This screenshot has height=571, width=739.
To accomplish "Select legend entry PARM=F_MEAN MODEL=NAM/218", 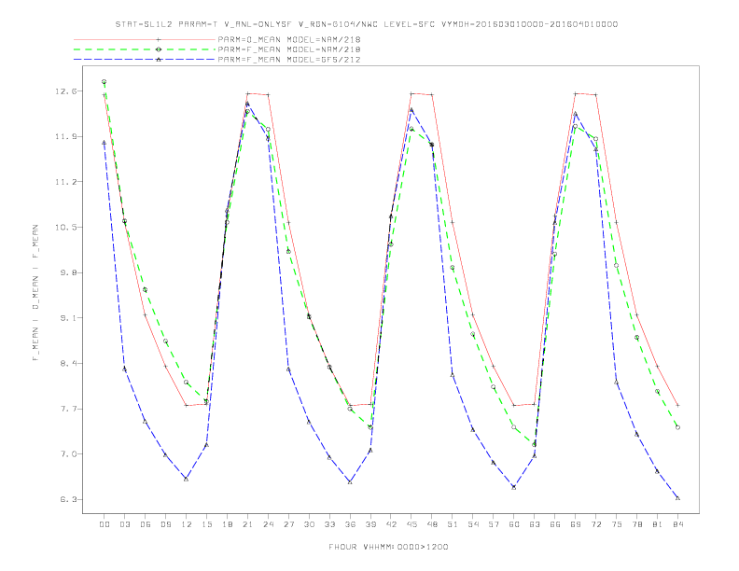I will [289, 49].
